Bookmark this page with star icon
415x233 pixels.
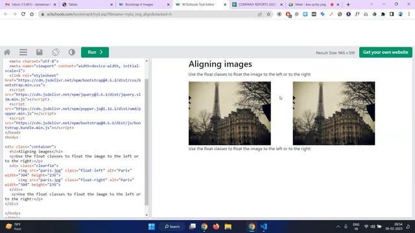coord(268,14)
